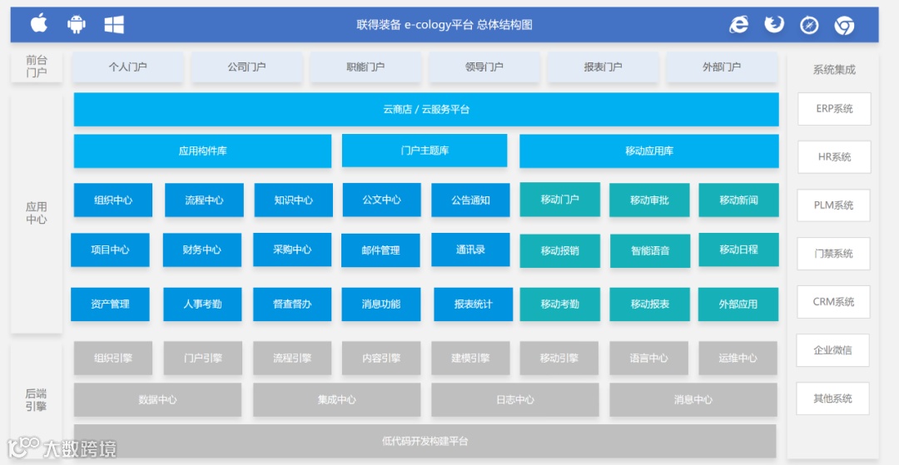
Task: Open the 日志中心 block
Action: (x=515, y=400)
